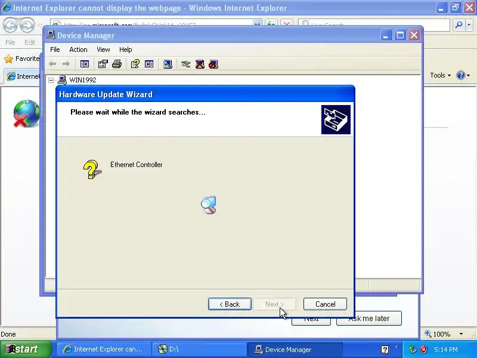Click the hardware wizard header graphic
Image resolution: width=477 pixels, height=358 pixels.
point(336,120)
